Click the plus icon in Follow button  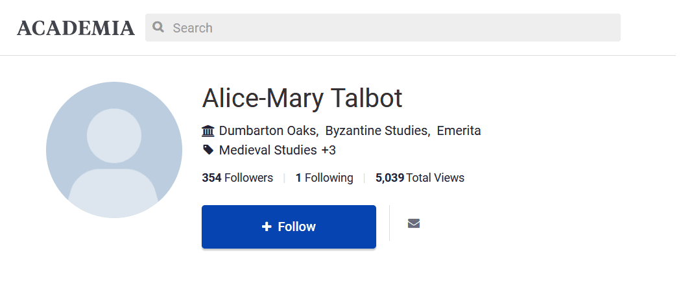[267, 227]
